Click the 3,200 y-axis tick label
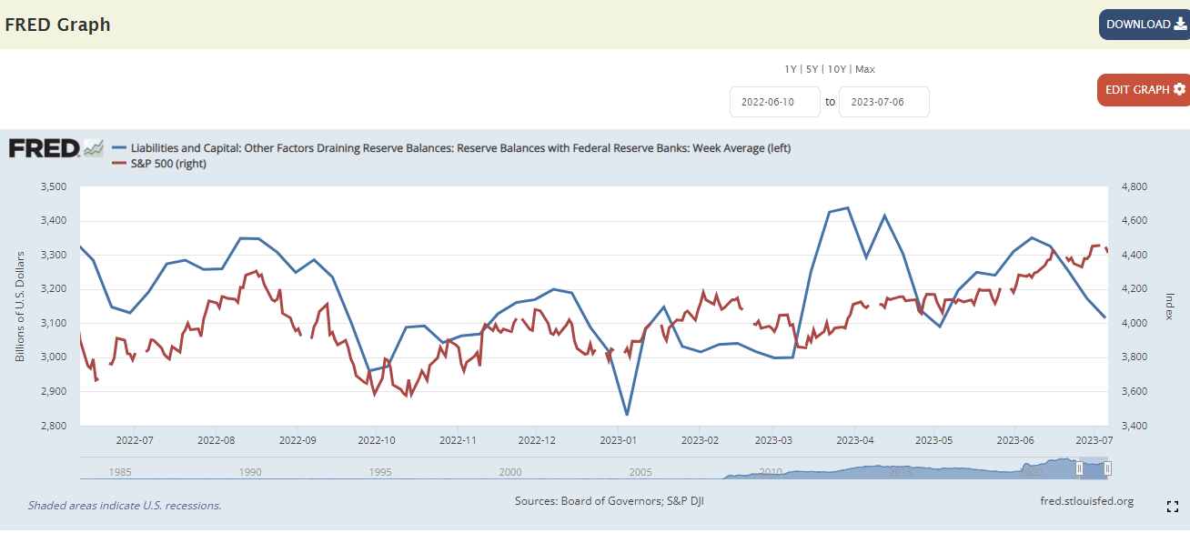The height and width of the screenshot is (533, 1190). click(x=55, y=289)
